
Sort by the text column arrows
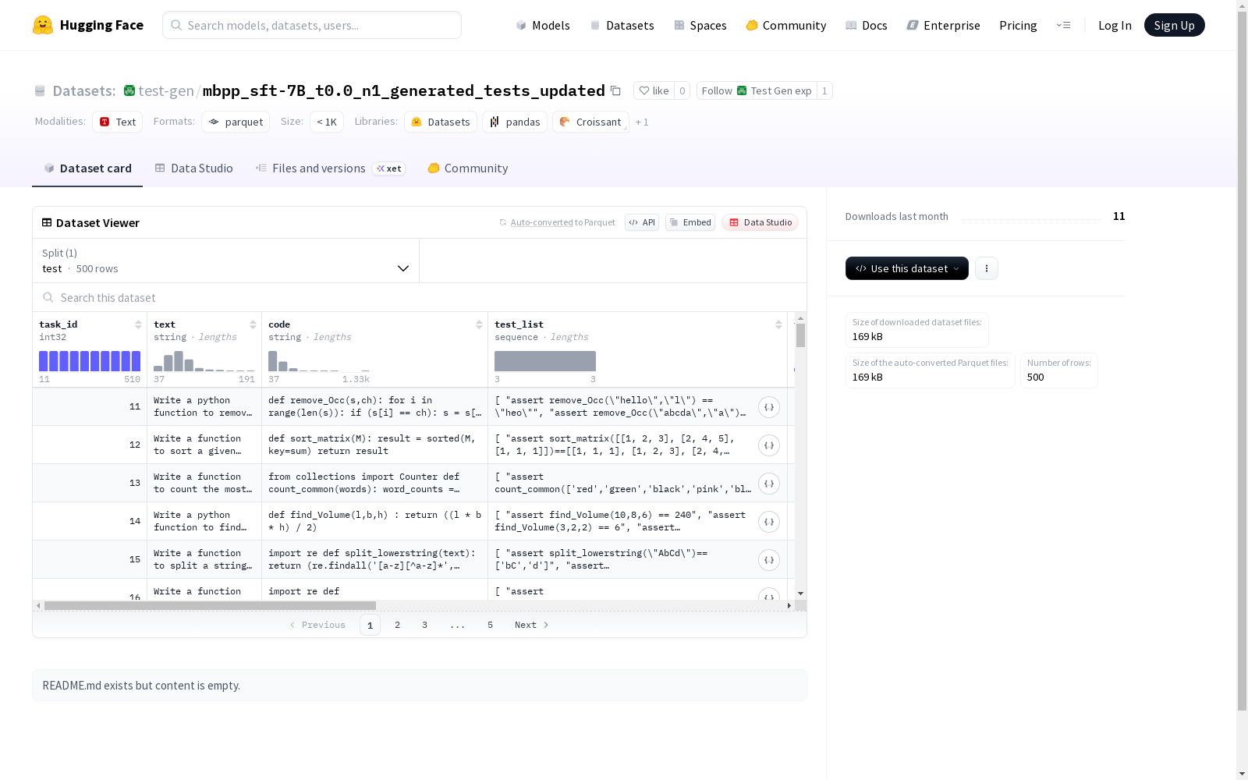pos(253,324)
